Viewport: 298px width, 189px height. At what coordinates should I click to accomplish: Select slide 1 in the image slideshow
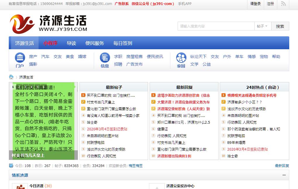click(13, 87)
